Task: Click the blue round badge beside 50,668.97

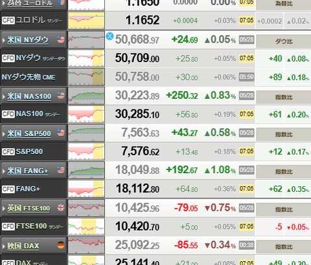Action: [109, 36]
